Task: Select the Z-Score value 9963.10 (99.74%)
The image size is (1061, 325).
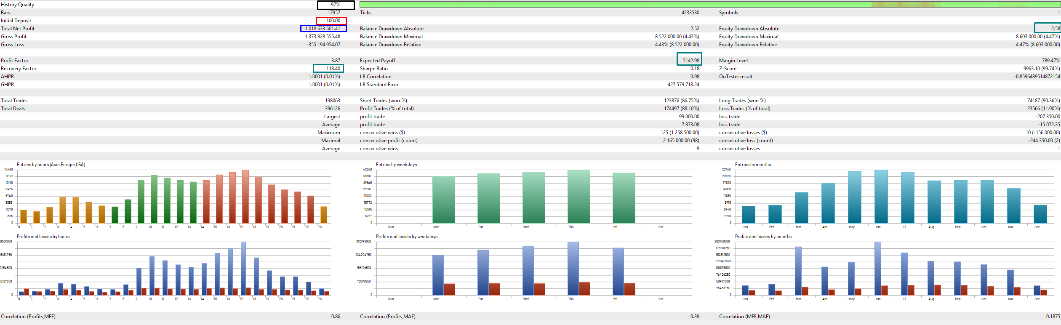Action: pyautogui.click(x=1042, y=69)
